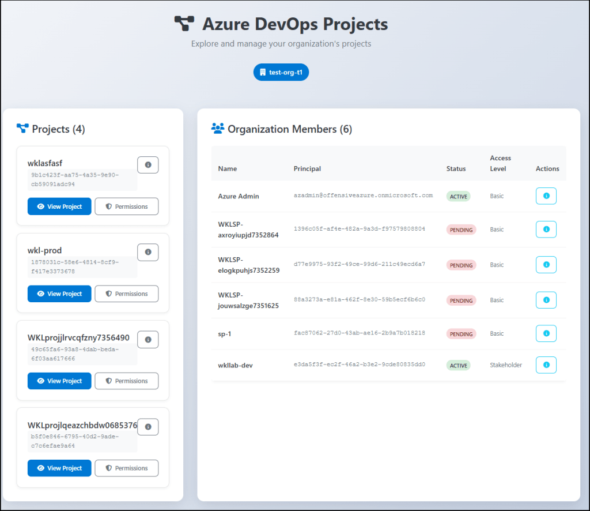View the WKLprojlqeazchbdw0685376 project
The height and width of the screenshot is (511, 590).
coord(59,468)
